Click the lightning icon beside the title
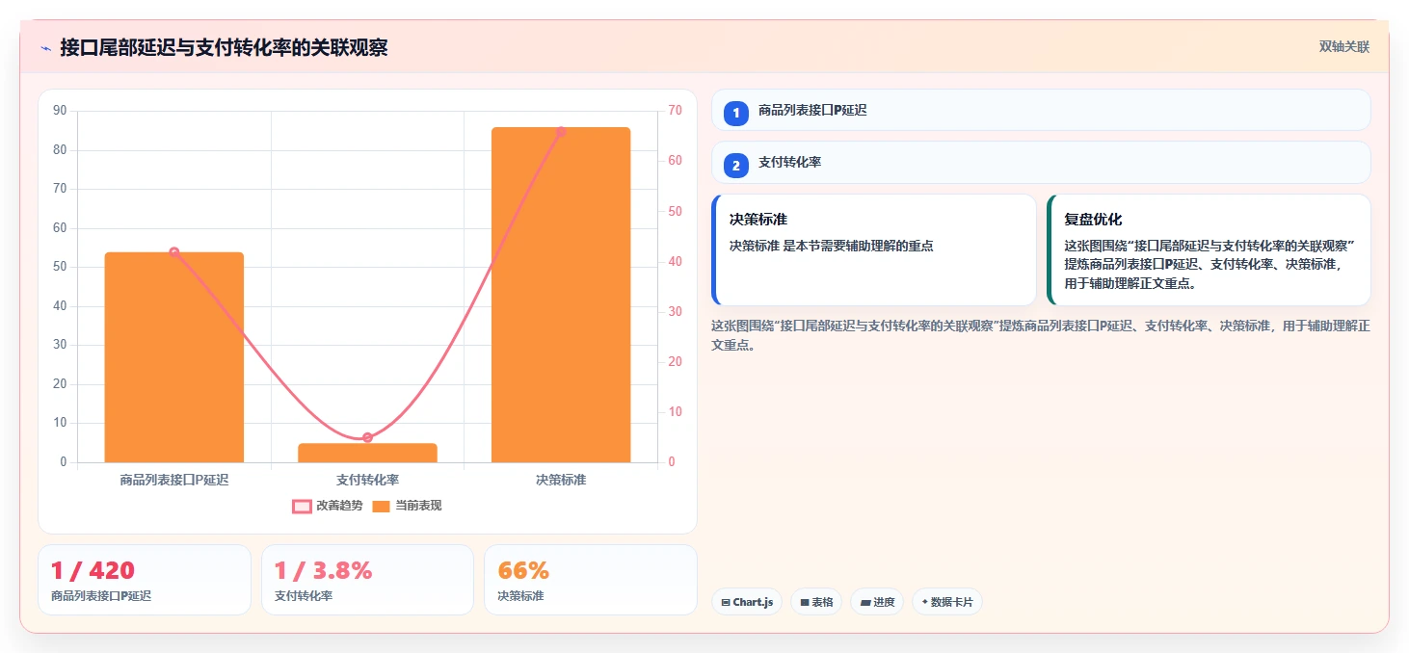Viewport: 1409px width, 653px height. click(x=45, y=48)
